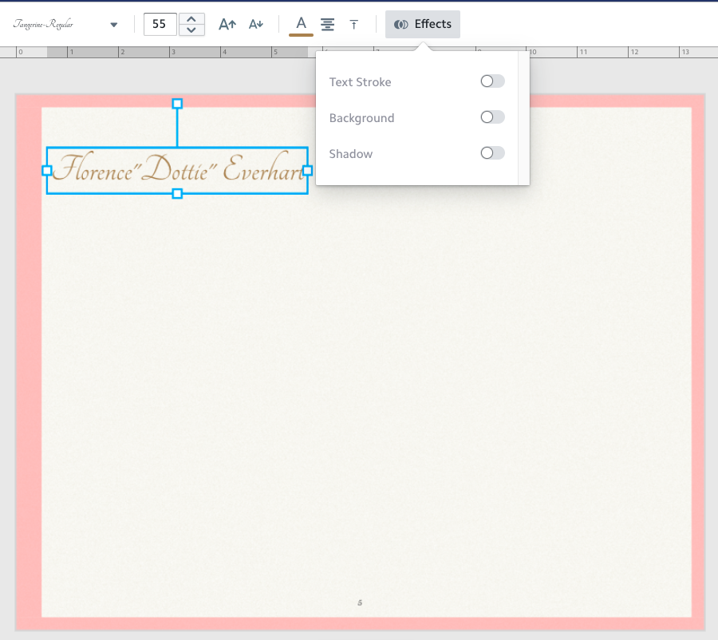The image size is (718, 640).
Task: Click the rotation handle above the text box
Action: click(177, 104)
